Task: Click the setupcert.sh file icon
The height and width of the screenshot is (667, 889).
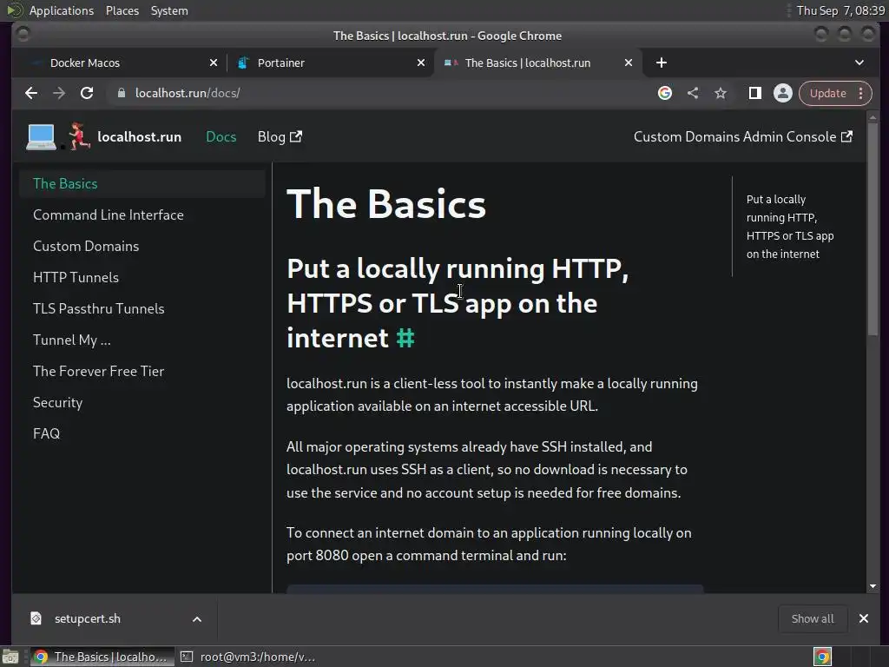Action: (x=36, y=618)
